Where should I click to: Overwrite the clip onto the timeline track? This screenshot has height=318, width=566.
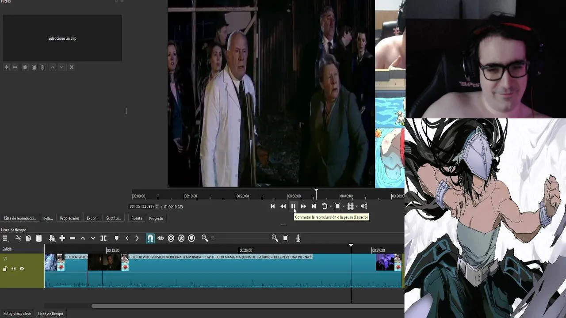tap(93, 238)
